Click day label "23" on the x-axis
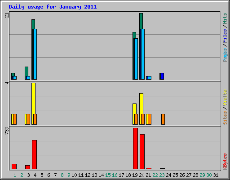The image size is (230, 180). (x=162, y=175)
